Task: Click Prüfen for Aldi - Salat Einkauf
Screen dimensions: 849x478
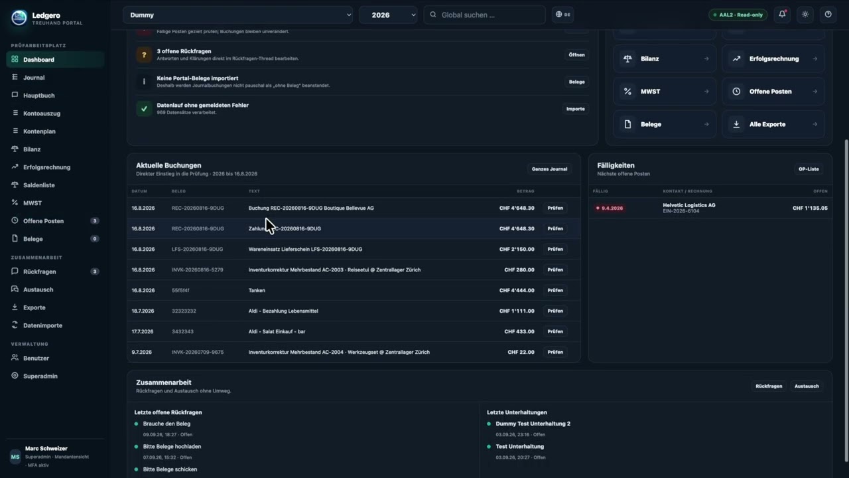Action: tap(555, 331)
